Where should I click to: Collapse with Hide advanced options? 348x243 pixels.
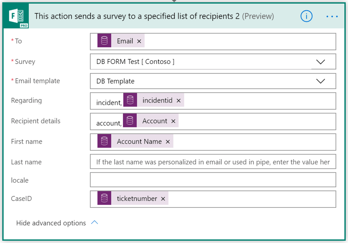click(x=57, y=223)
